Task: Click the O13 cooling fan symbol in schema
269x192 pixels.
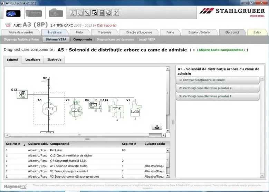Action: [x=22, y=94]
